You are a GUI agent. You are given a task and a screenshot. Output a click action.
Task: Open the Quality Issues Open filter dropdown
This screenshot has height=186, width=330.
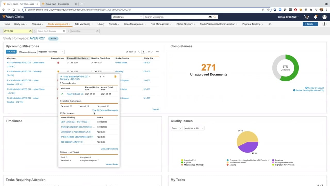point(177,128)
